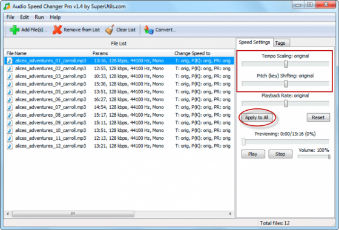The width and height of the screenshot is (339, 230).
Task: Click music note icon of alices_adventures_05_carroll.mp3
Action: pyautogui.click(x=10, y=91)
